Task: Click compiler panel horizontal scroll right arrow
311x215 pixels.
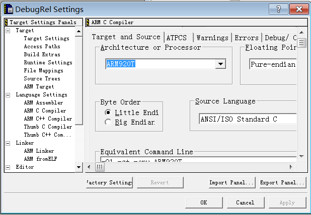Action: [291, 167]
